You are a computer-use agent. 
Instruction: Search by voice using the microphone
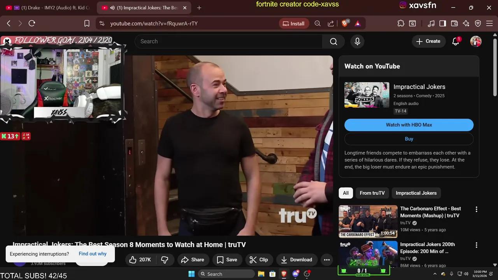[358, 41]
